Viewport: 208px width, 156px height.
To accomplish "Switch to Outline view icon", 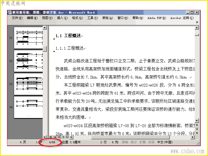I will [63, 137].
